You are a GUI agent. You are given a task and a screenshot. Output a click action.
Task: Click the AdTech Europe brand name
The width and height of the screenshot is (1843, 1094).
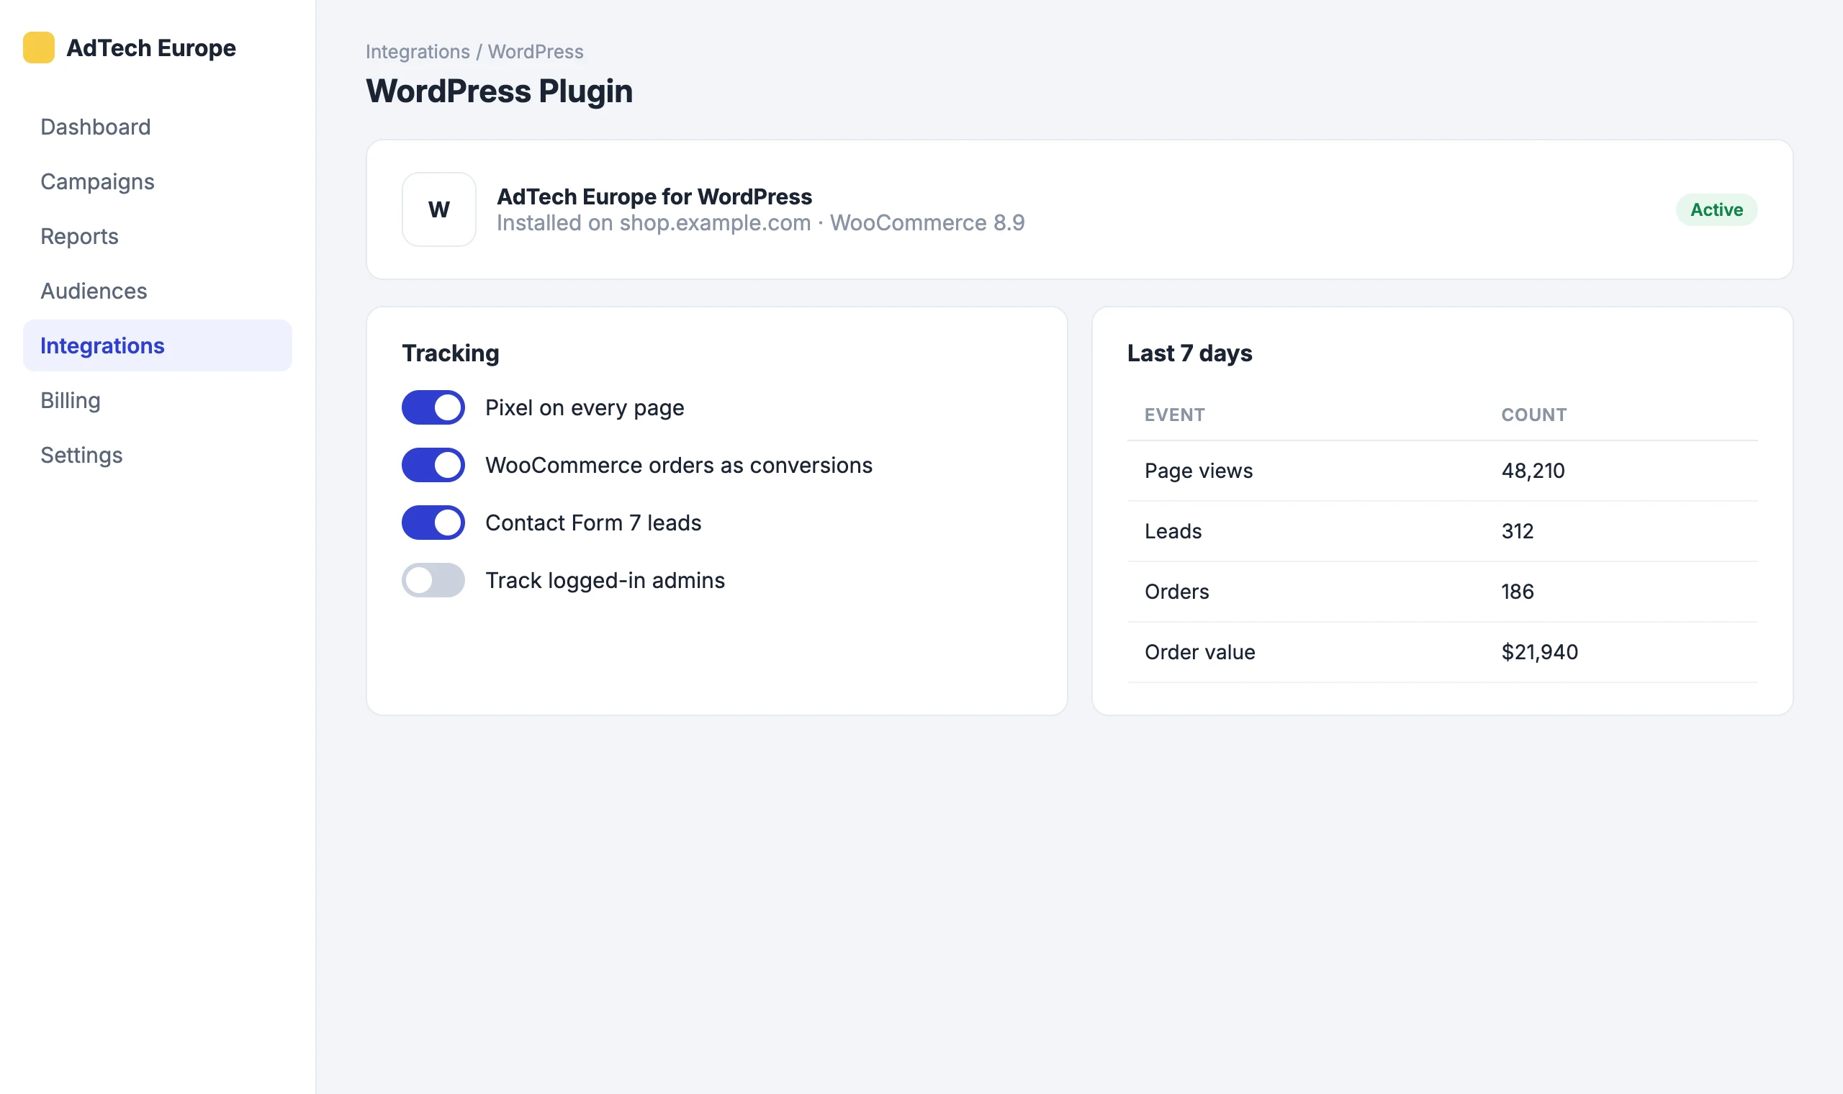151,48
